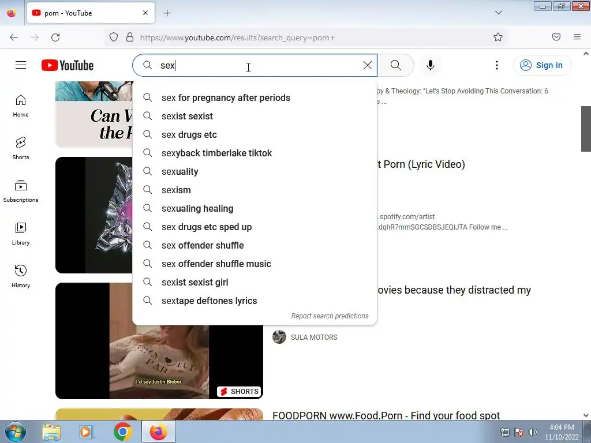Select Firefox taskbar button

tap(159, 431)
